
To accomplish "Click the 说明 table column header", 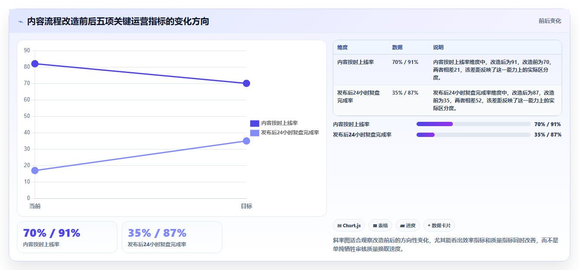I will [x=438, y=48].
